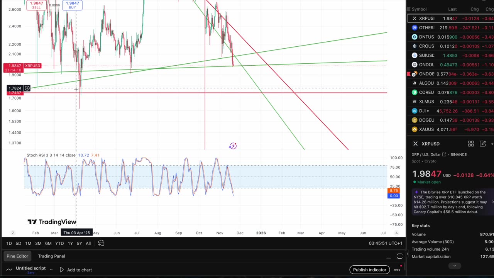Select the SUIUSD row in the watchlist
Image resolution: width=494 pixels, height=278 pixels.
coord(450,56)
